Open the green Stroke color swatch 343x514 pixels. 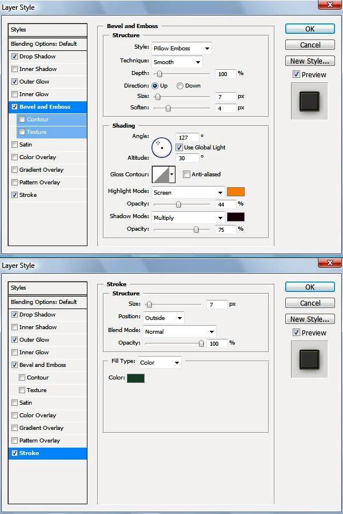pyautogui.click(x=135, y=378)
